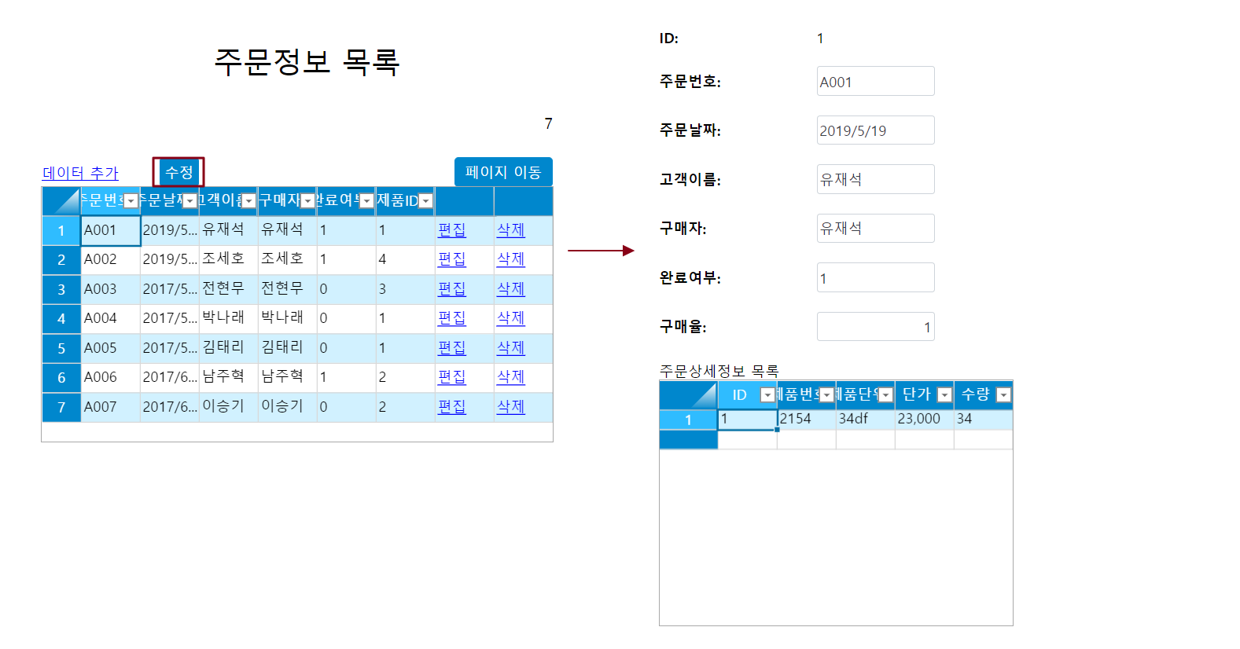Open the 주문번호 column filter dropdown
Viewport: 1240px width, 649px height.
click(x=131, y=201)
